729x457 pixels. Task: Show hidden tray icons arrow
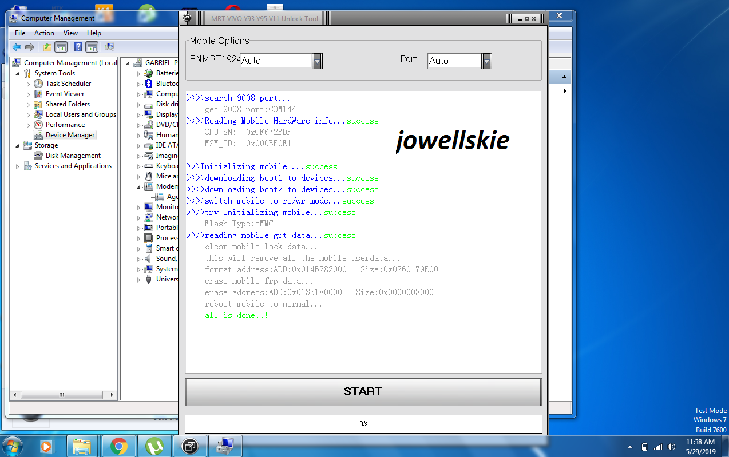(x=631, y=446)
